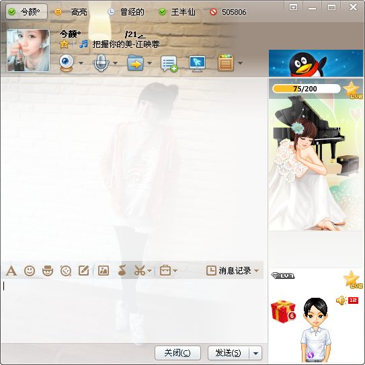Expand the applications box dropdown arrow

(x=240, y=63)
